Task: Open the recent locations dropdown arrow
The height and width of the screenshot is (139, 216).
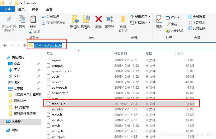Action: (19, 45)
